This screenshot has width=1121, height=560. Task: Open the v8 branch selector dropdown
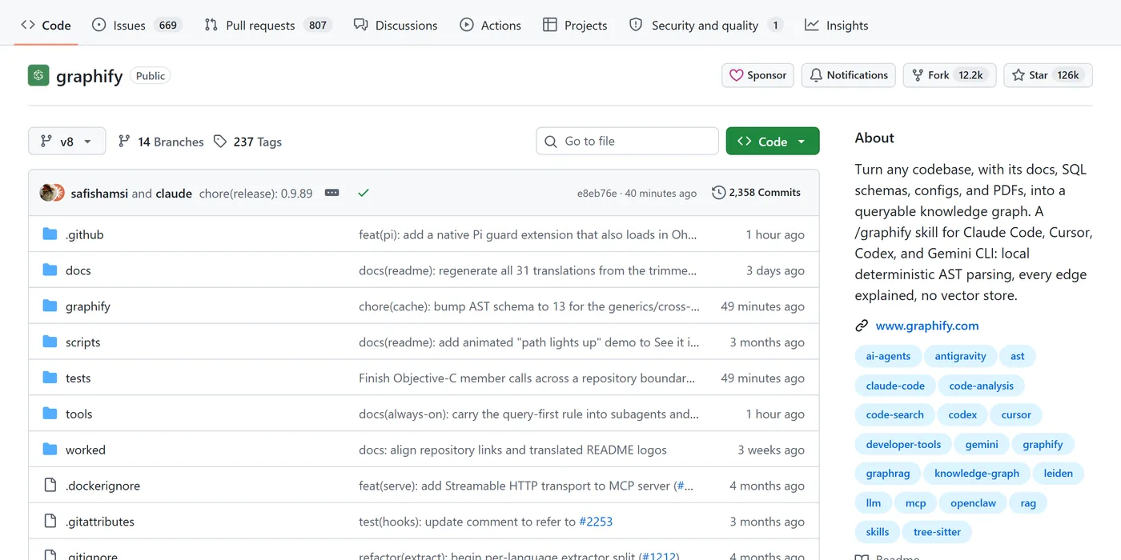pyautogui.click(x=66, y=142)
